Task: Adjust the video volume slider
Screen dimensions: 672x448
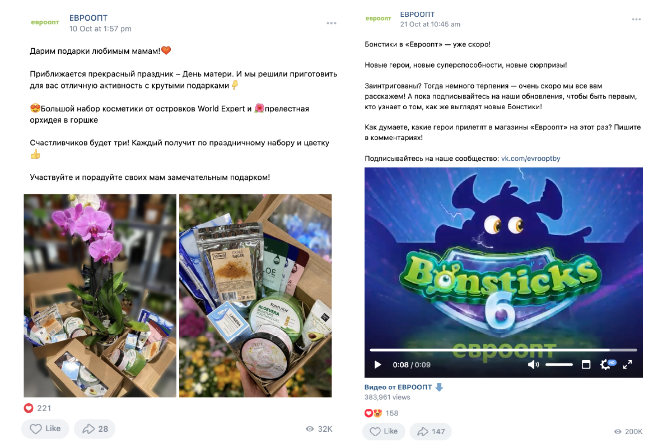Action: 559,365
